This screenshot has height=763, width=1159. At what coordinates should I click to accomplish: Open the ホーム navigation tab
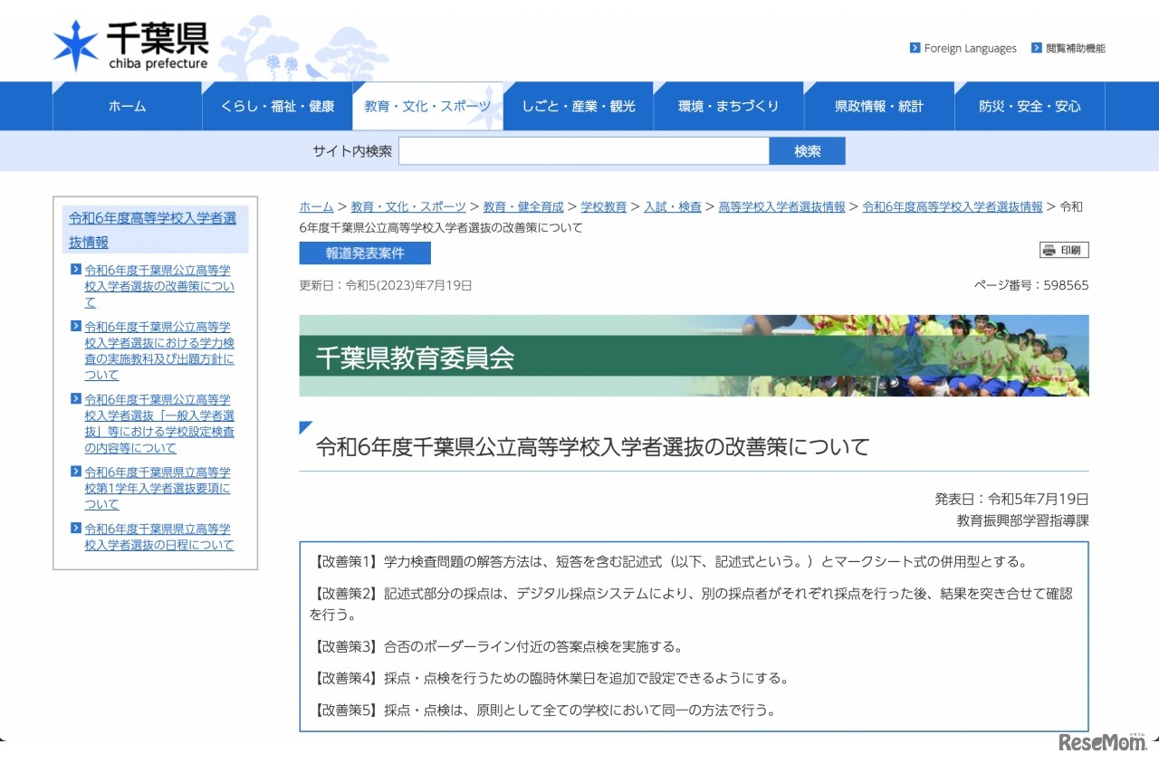click(127, 106)
